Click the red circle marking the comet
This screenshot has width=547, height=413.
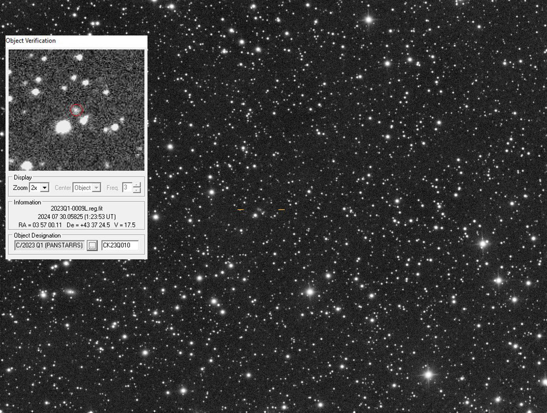point(77,110)
